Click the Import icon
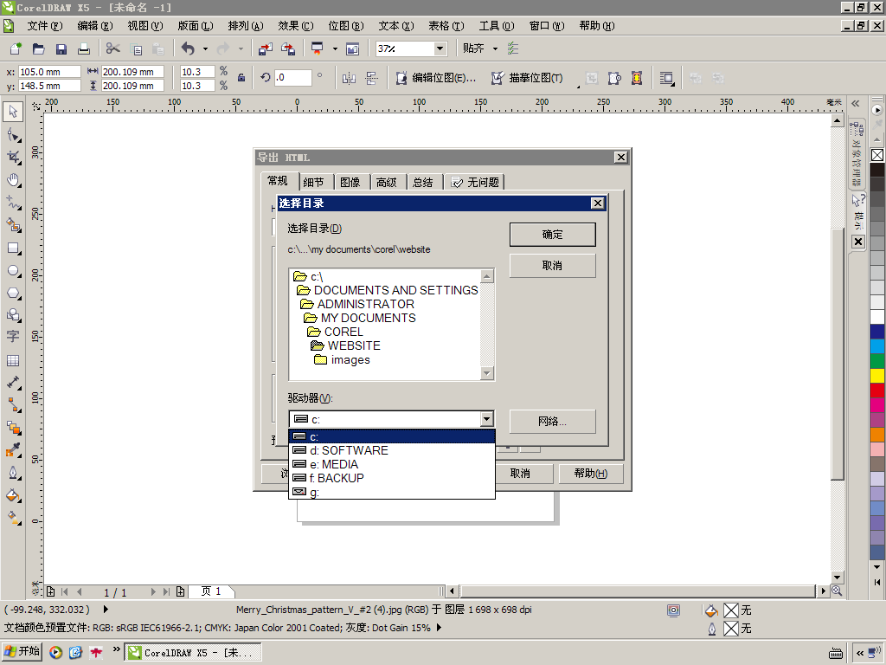Image resolution: width=886 pixels, height=665 pixels. point(265,48)
